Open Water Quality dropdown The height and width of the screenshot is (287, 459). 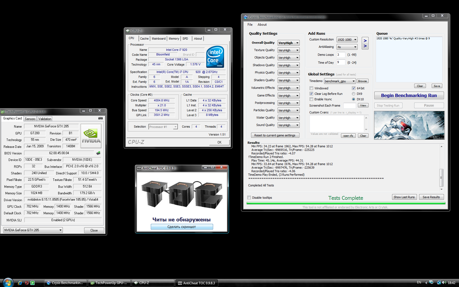(x=289, y=118)
